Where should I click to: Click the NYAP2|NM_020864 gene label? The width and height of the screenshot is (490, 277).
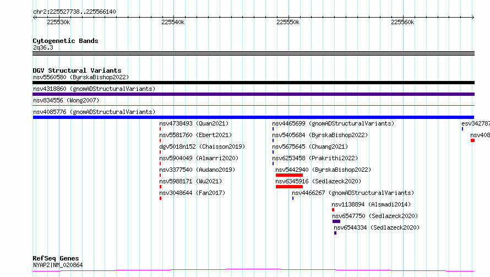tap(58, 265)
